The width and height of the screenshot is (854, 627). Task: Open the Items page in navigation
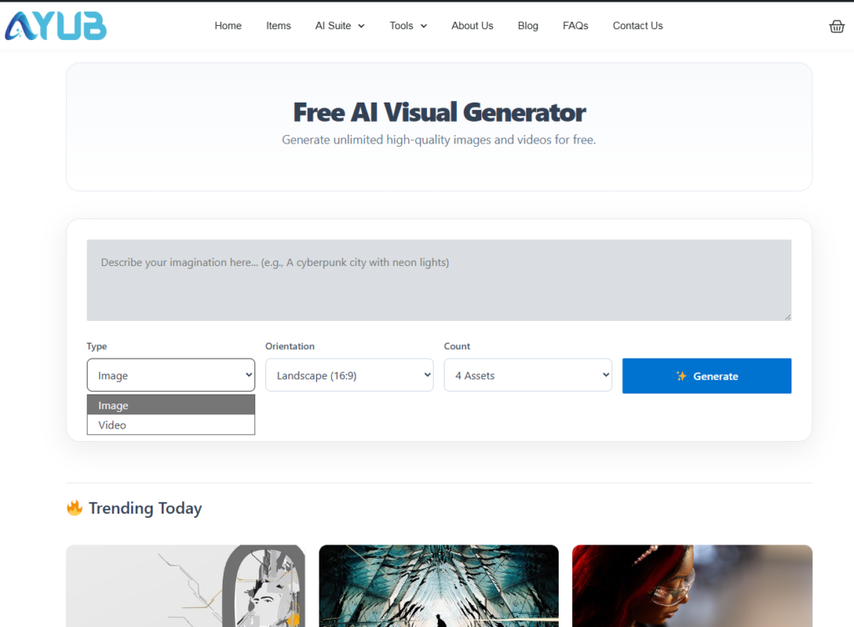(279, 26)
